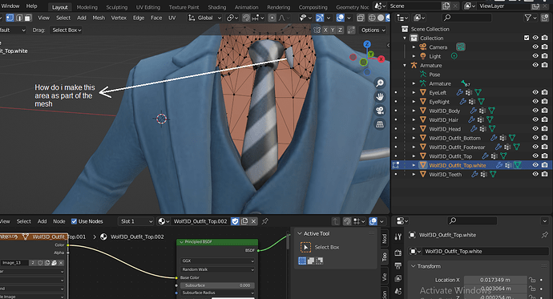The height and width of the screenshot is (299, 553).
Task: Toggle overlays icon in viewport header
Action: [341, 18]
